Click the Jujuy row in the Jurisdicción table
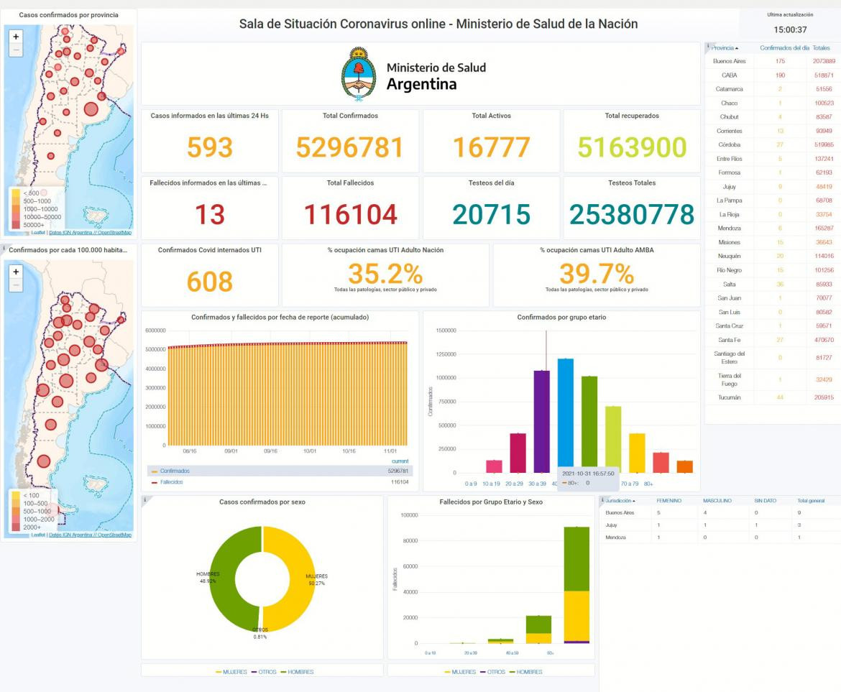This screenshot has width=841, height=692. 720,525
